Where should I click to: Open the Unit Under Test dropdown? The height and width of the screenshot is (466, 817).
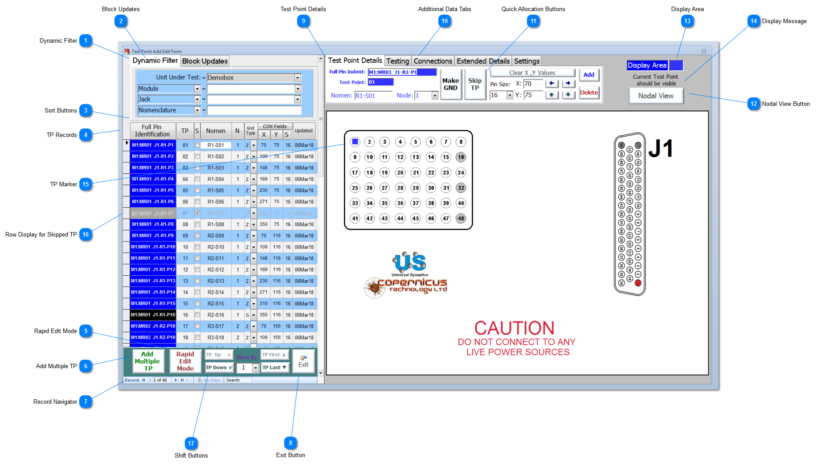pyautogui.click(x=298, y=78)
